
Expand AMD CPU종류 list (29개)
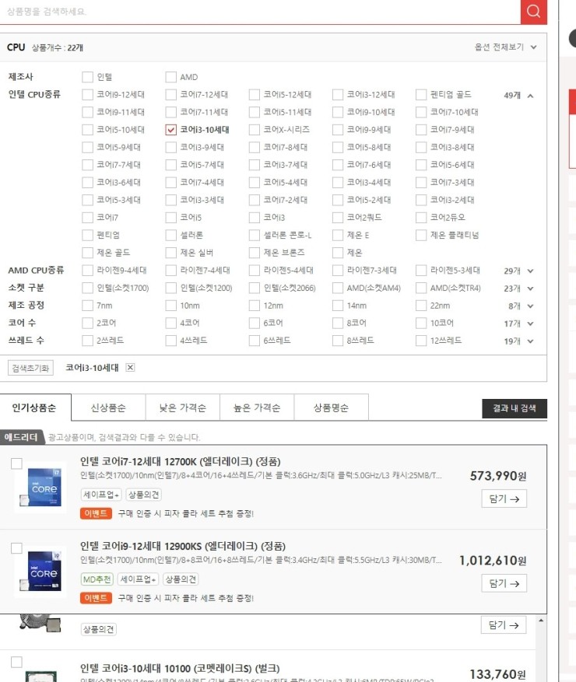530,271
